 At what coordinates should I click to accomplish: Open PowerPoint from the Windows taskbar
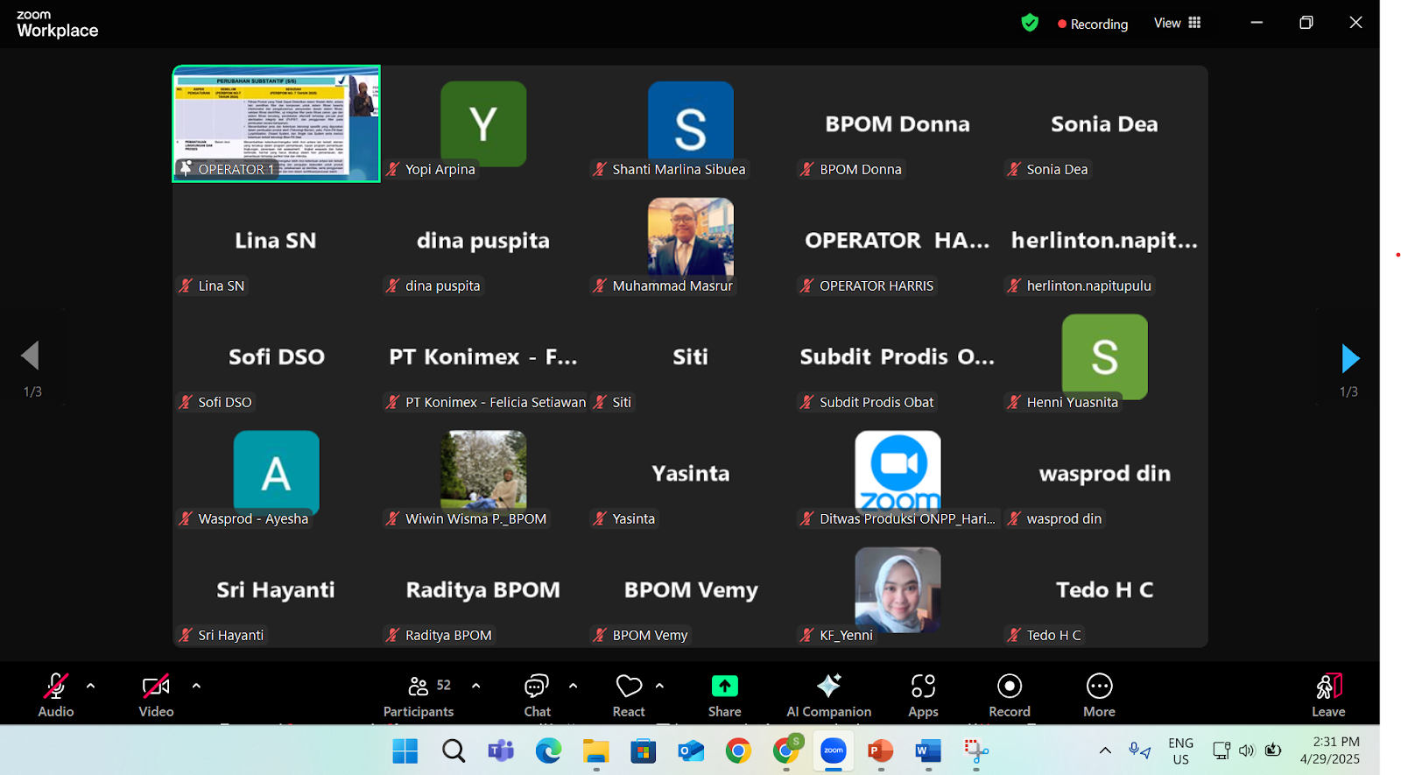(880, 750)
